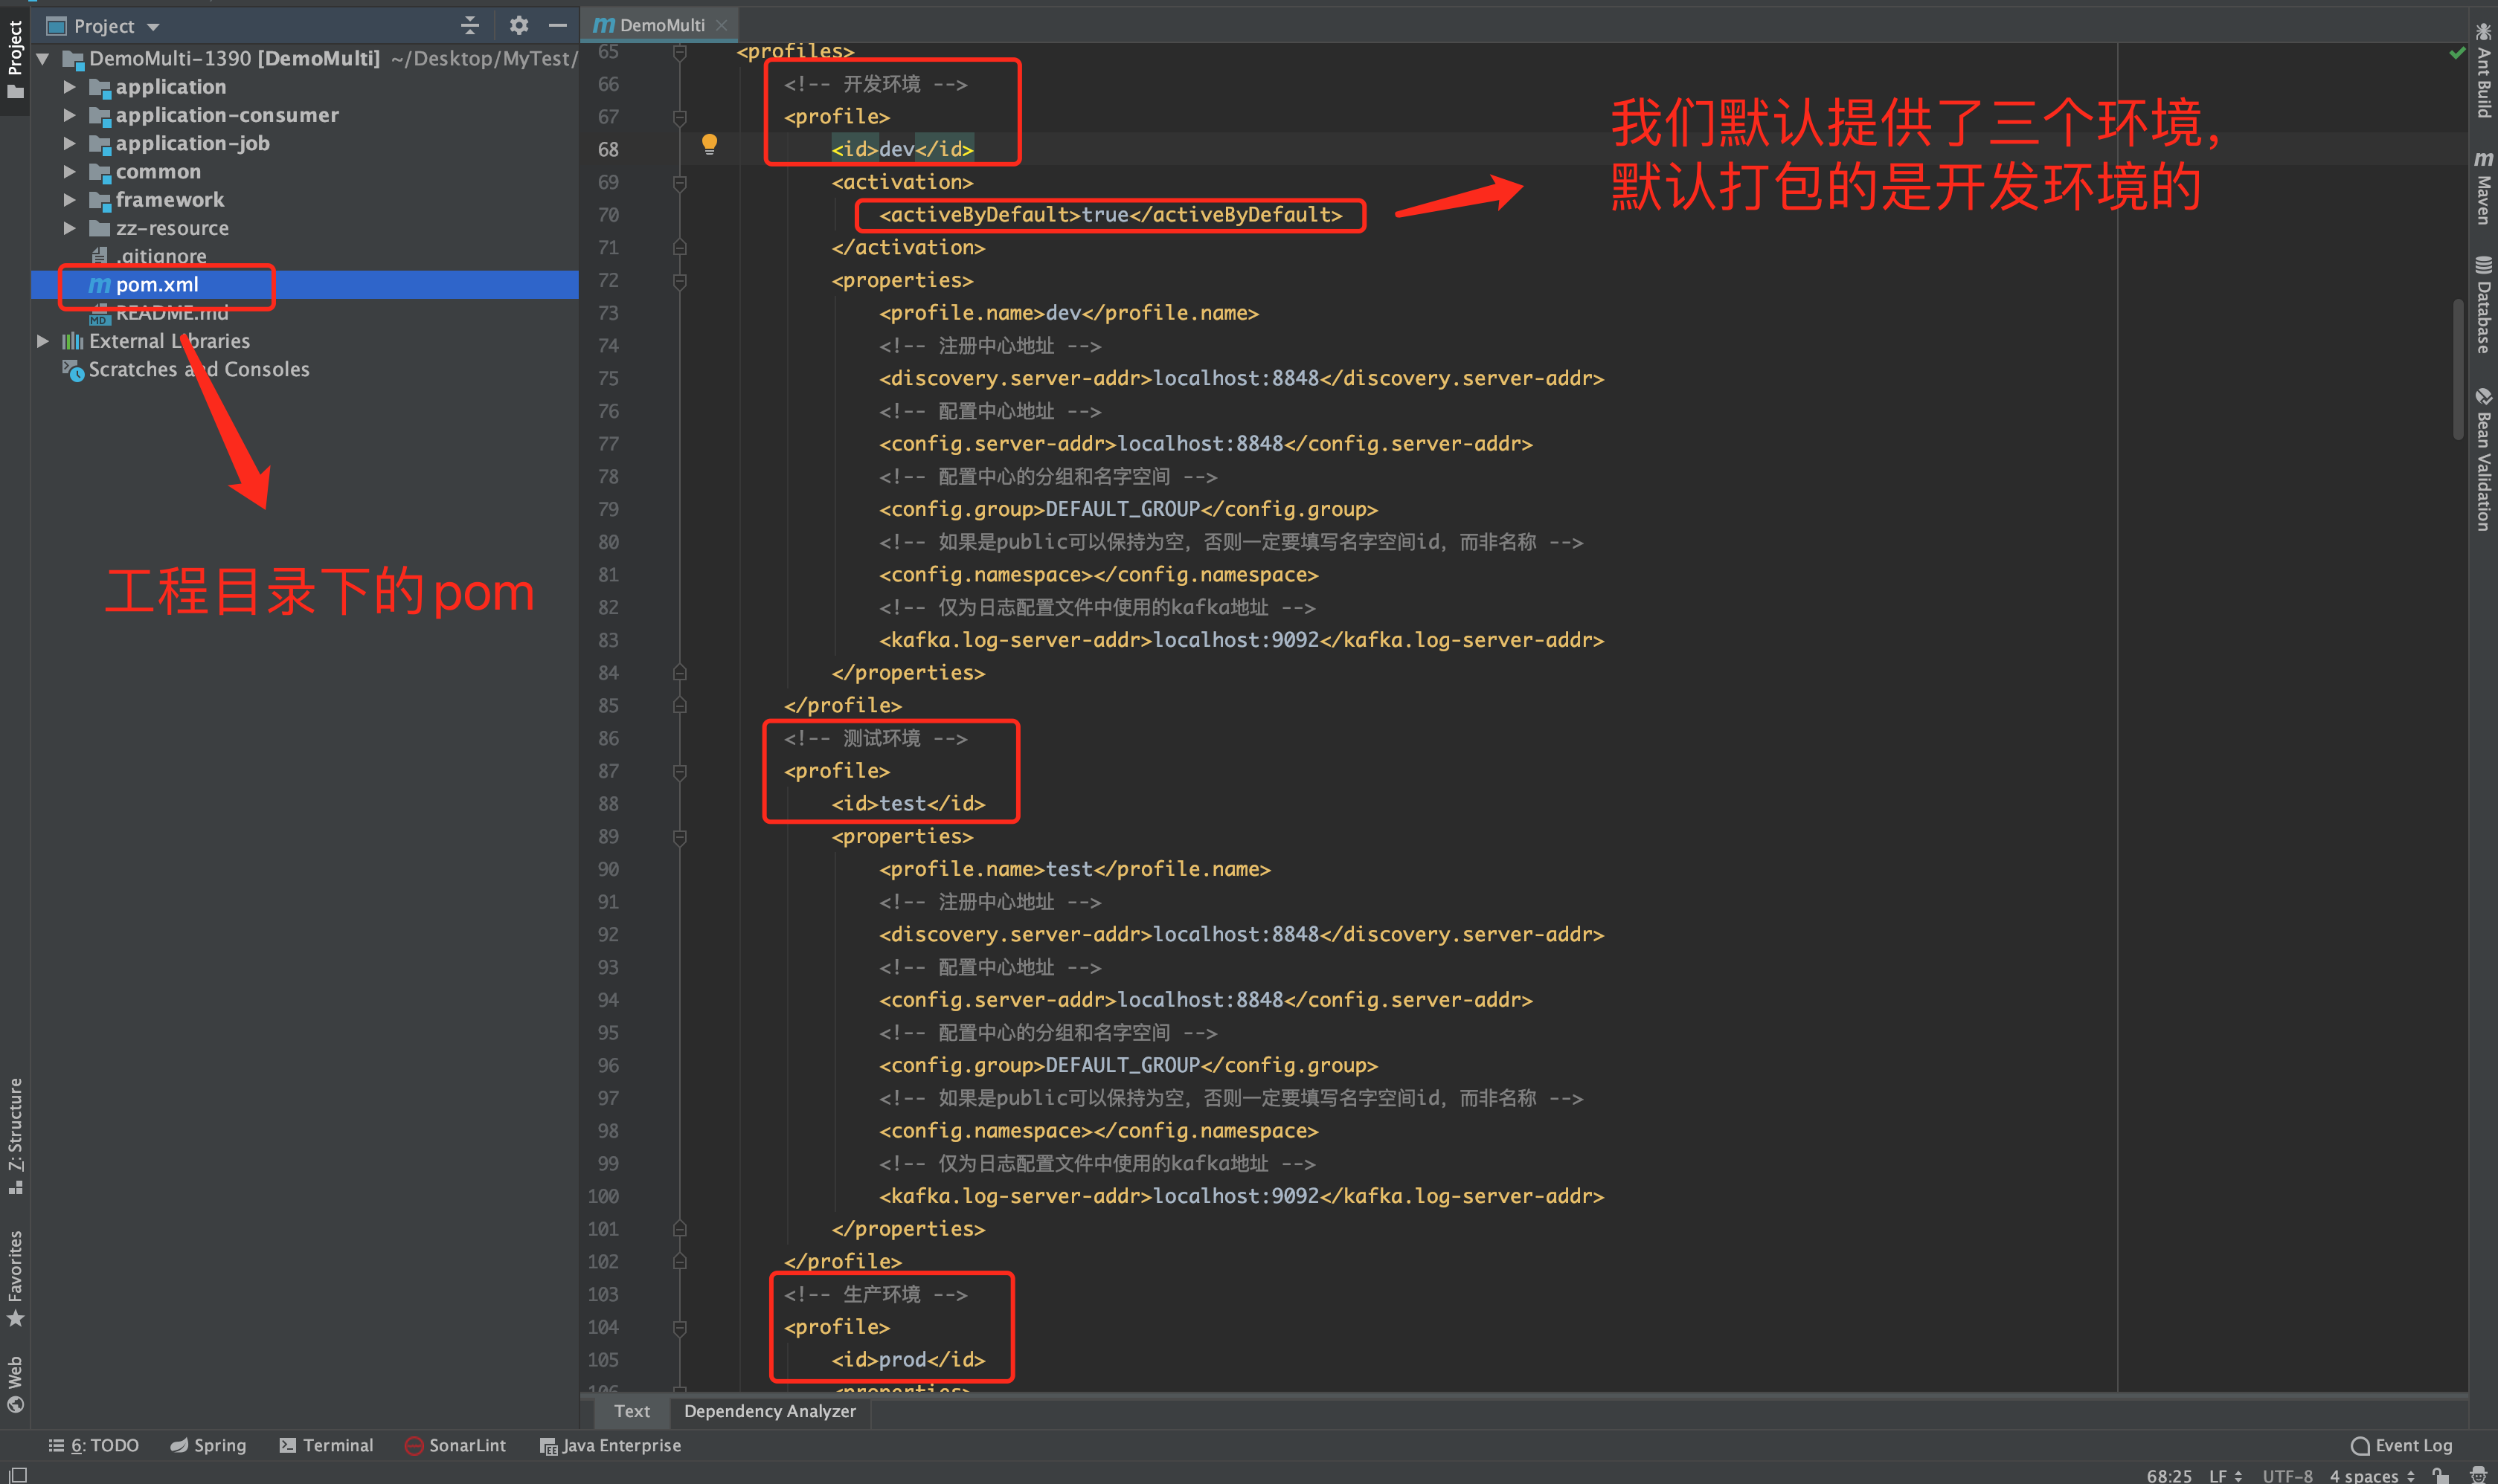The image size is (2498, 1484).
Task: Toggle fold marker on line 72
Action: click(679, 281)
